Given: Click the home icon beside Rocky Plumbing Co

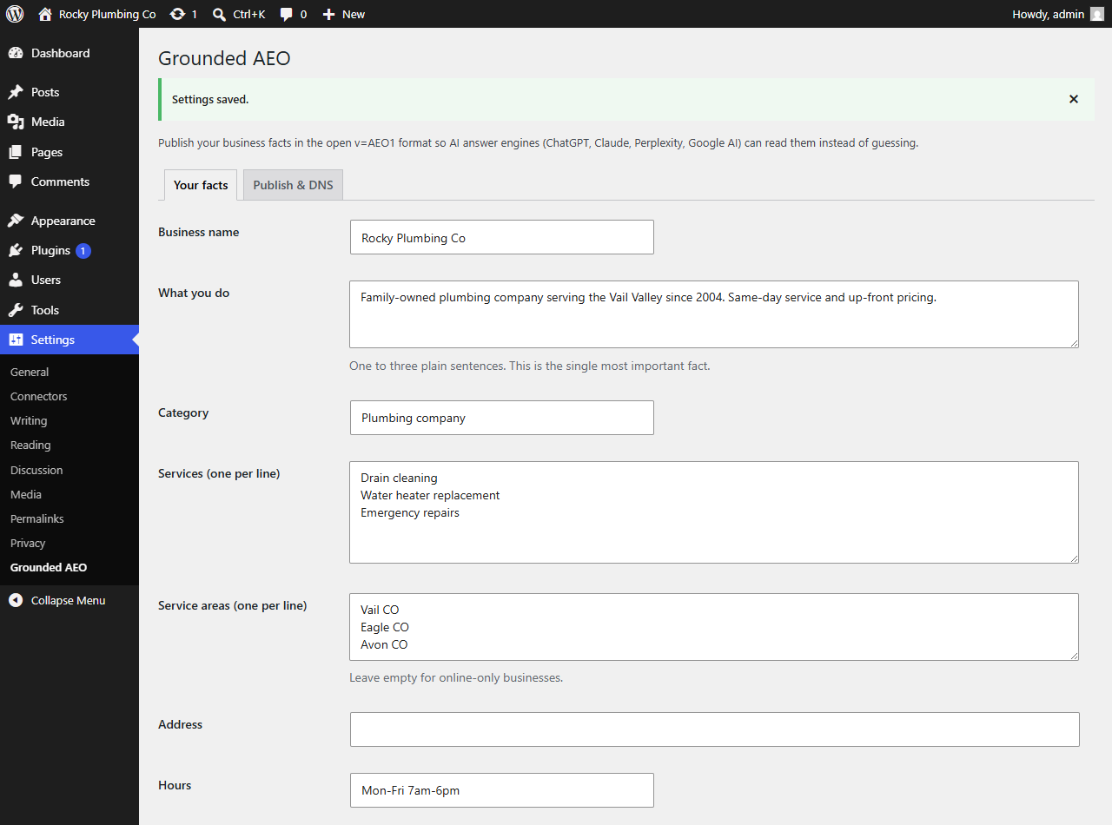Looking at the screenshot, I should coord(45,14).
